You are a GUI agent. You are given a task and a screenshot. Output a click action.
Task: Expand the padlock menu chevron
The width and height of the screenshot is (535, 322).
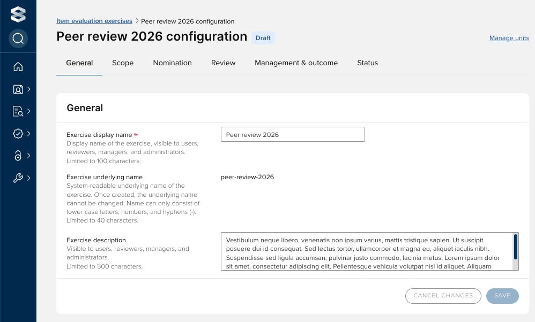(28, 156)
